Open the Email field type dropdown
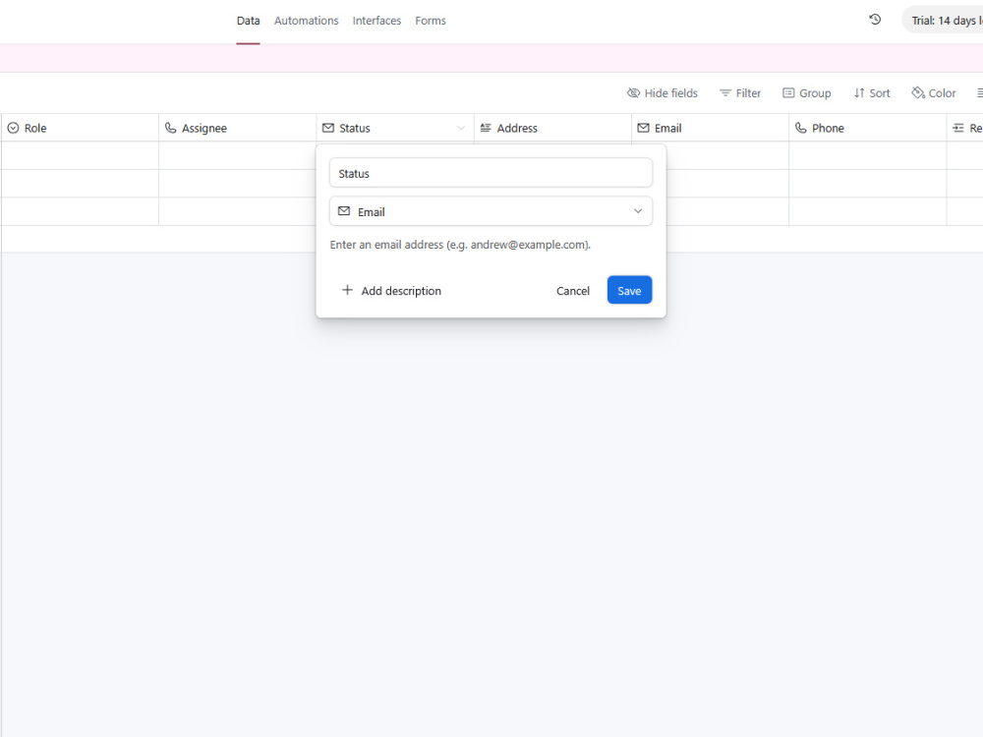The height and width of the screenshot is (737, 983). (x=491, y=211)
